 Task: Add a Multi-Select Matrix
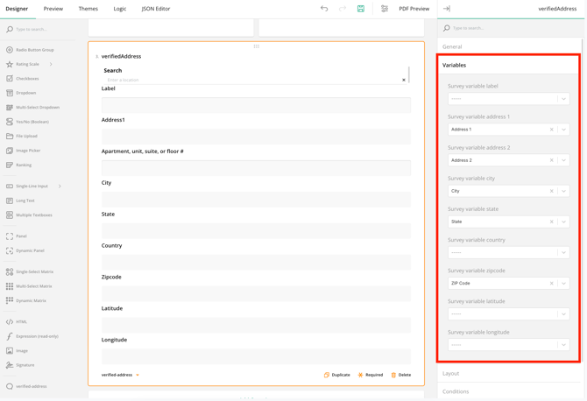click(29, 286)
